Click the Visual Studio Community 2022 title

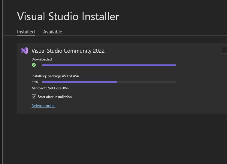point(68,51)
